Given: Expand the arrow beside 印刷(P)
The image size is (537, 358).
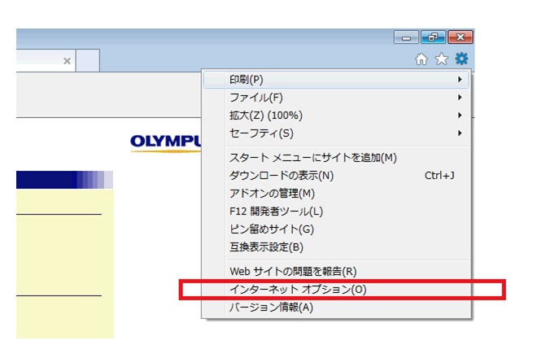Looking at the screenshot, I should point(460,80).
